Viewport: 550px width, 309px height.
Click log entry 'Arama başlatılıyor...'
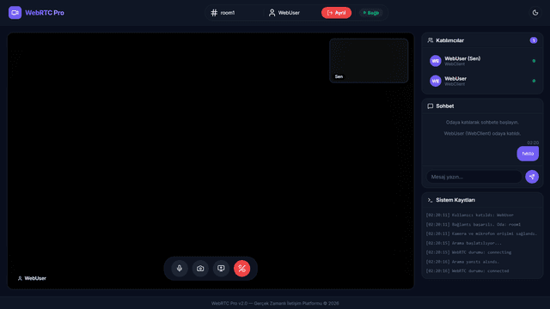[x=464, y=243]
